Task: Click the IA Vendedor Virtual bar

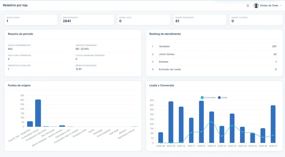Action: pyautogui.click(x=38, y=113)
